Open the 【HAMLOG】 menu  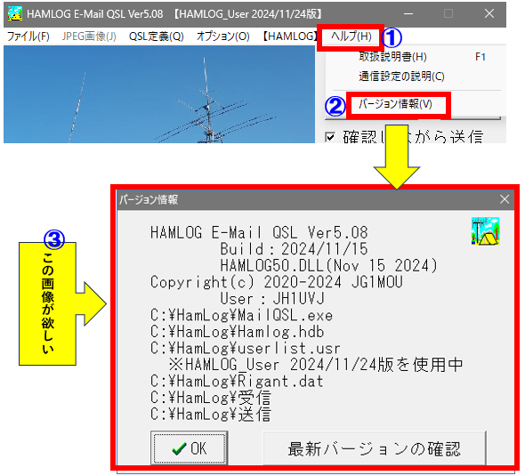(289, 36)
